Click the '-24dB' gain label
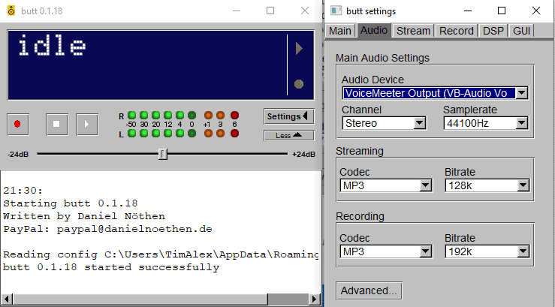Image resolution: width=555 pixels, height=307 pixels. (18, 154)
